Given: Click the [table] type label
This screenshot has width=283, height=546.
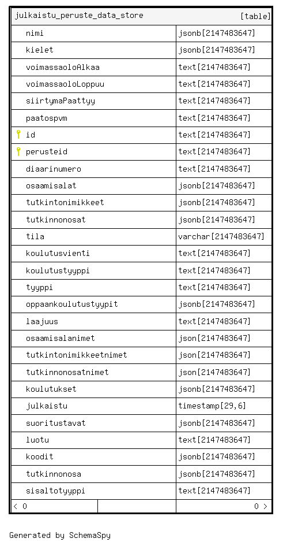Looking at the screenshot, I should click(x=255, y=16).
